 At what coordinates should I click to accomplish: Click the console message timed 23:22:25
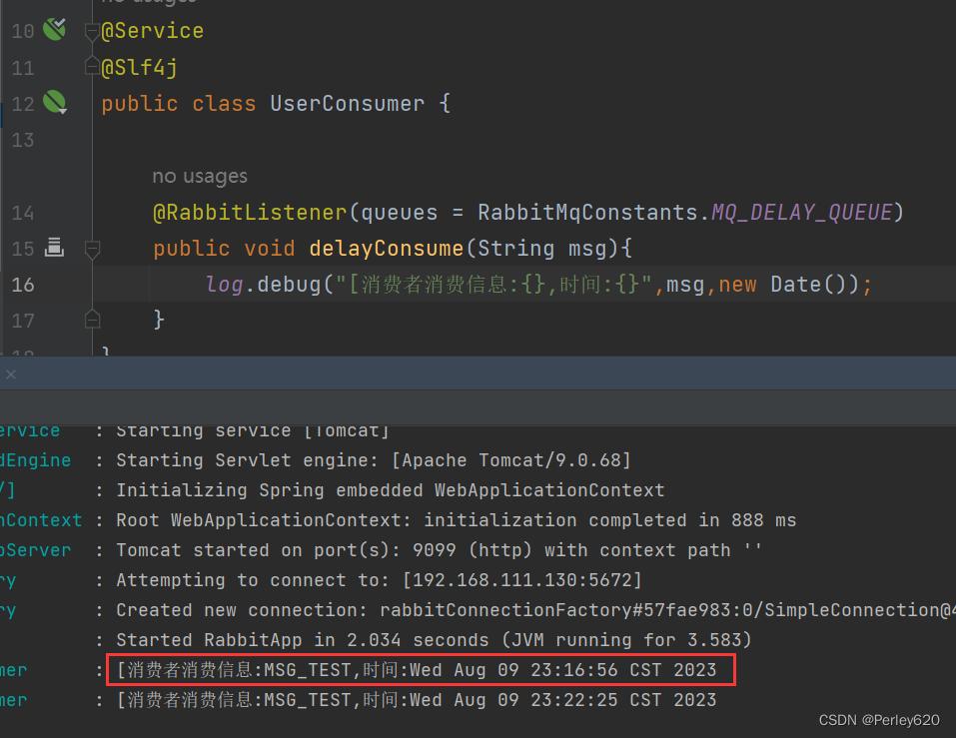(x=417, y=700)
